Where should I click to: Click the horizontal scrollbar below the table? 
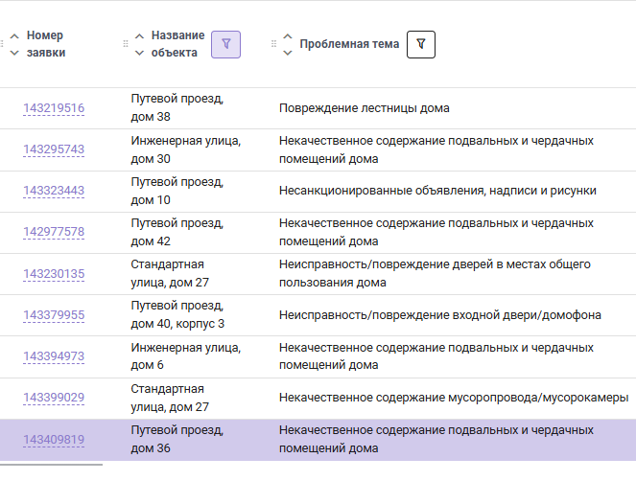point(51,465)
